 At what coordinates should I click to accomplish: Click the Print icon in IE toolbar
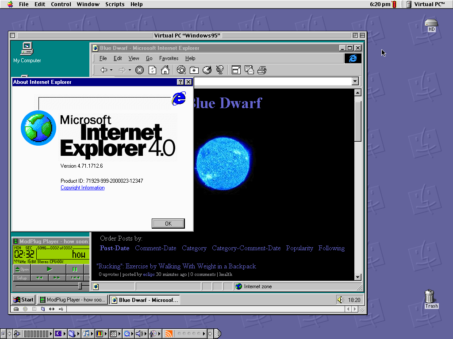[262, 70]
